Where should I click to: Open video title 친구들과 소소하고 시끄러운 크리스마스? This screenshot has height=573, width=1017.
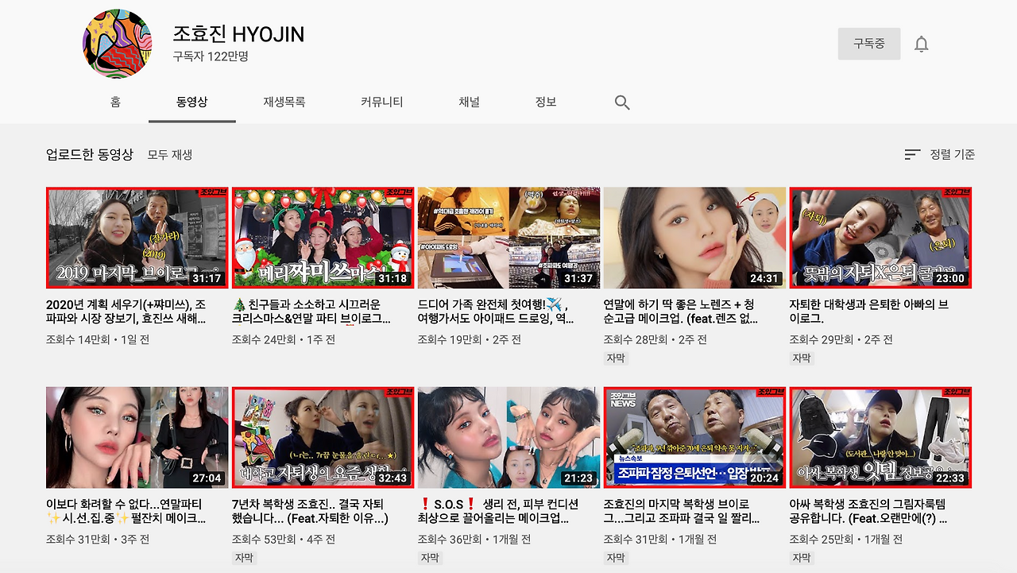click(x=311, y=312)
